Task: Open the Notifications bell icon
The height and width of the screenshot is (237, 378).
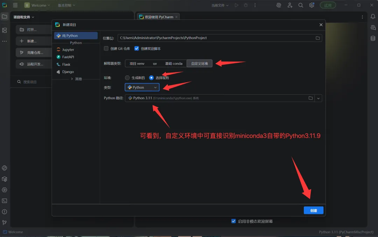Action: [373, 17]
